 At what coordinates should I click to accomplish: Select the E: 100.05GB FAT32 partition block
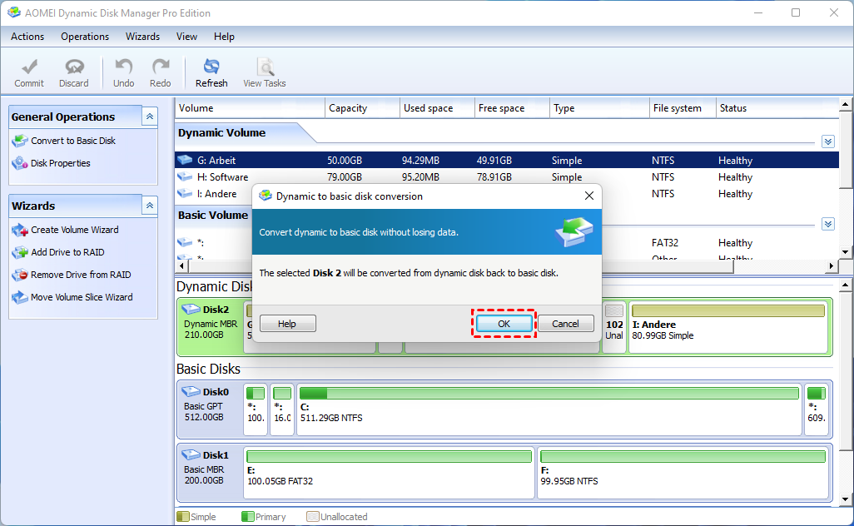coord(389,472)
